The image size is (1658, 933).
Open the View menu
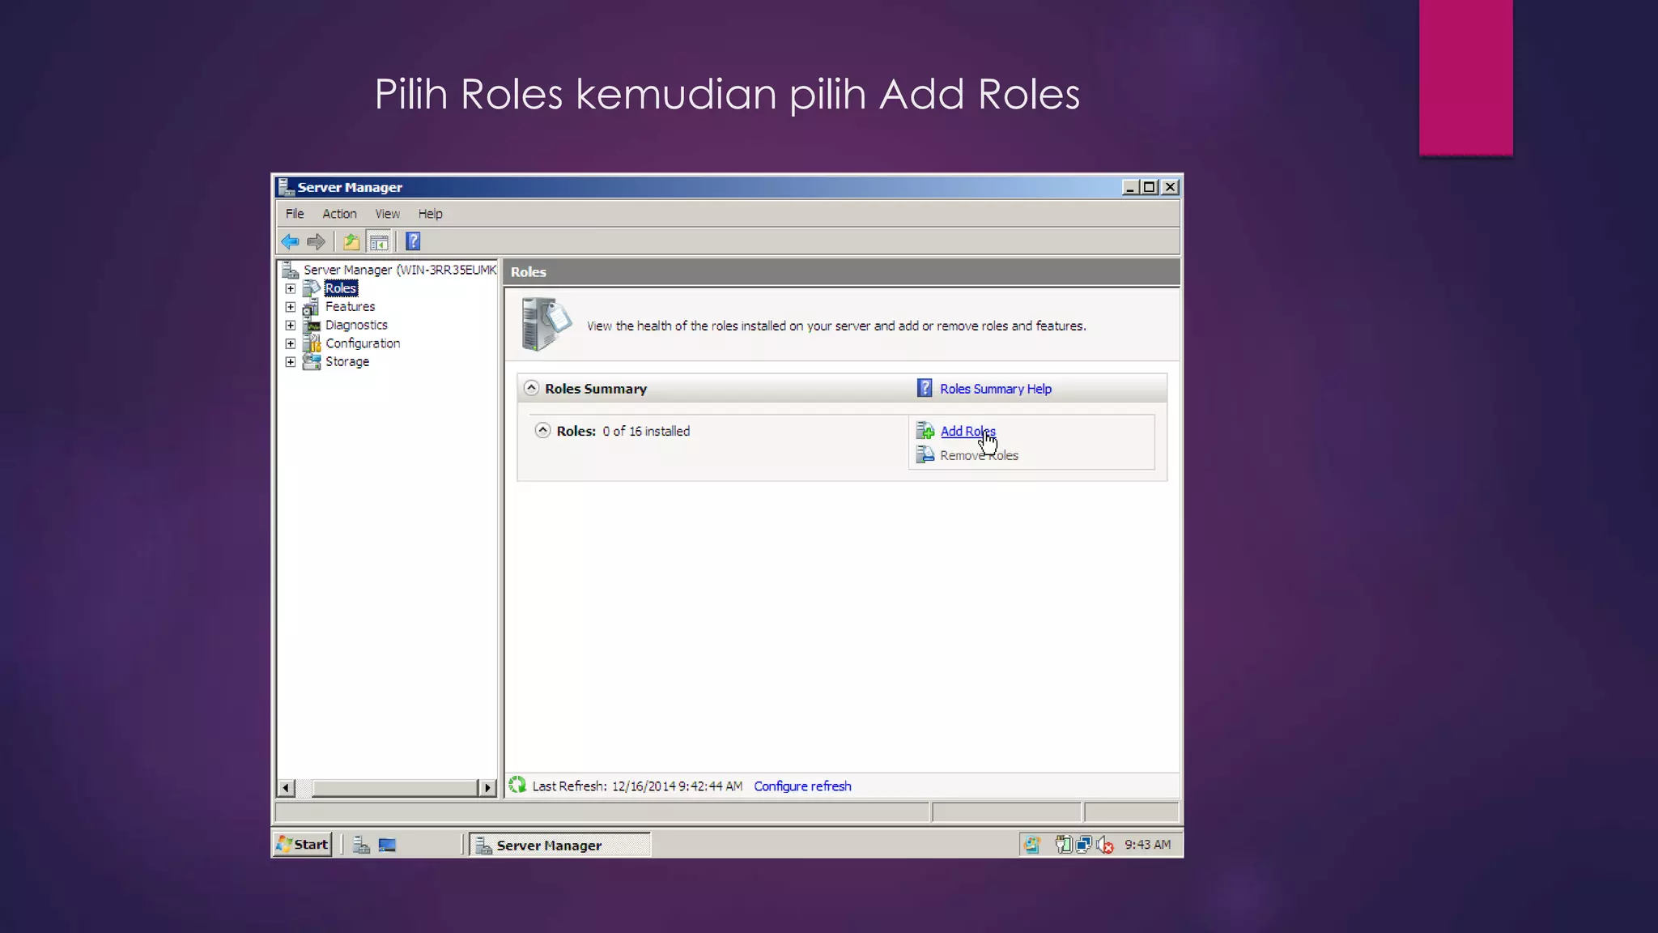pos(387,214)
